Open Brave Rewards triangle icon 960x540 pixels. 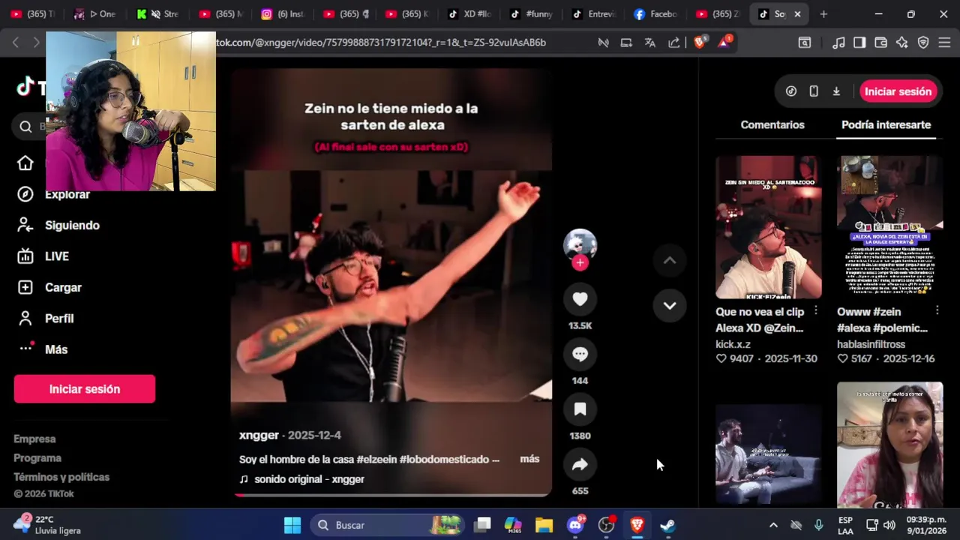click(x=724, y=43)
